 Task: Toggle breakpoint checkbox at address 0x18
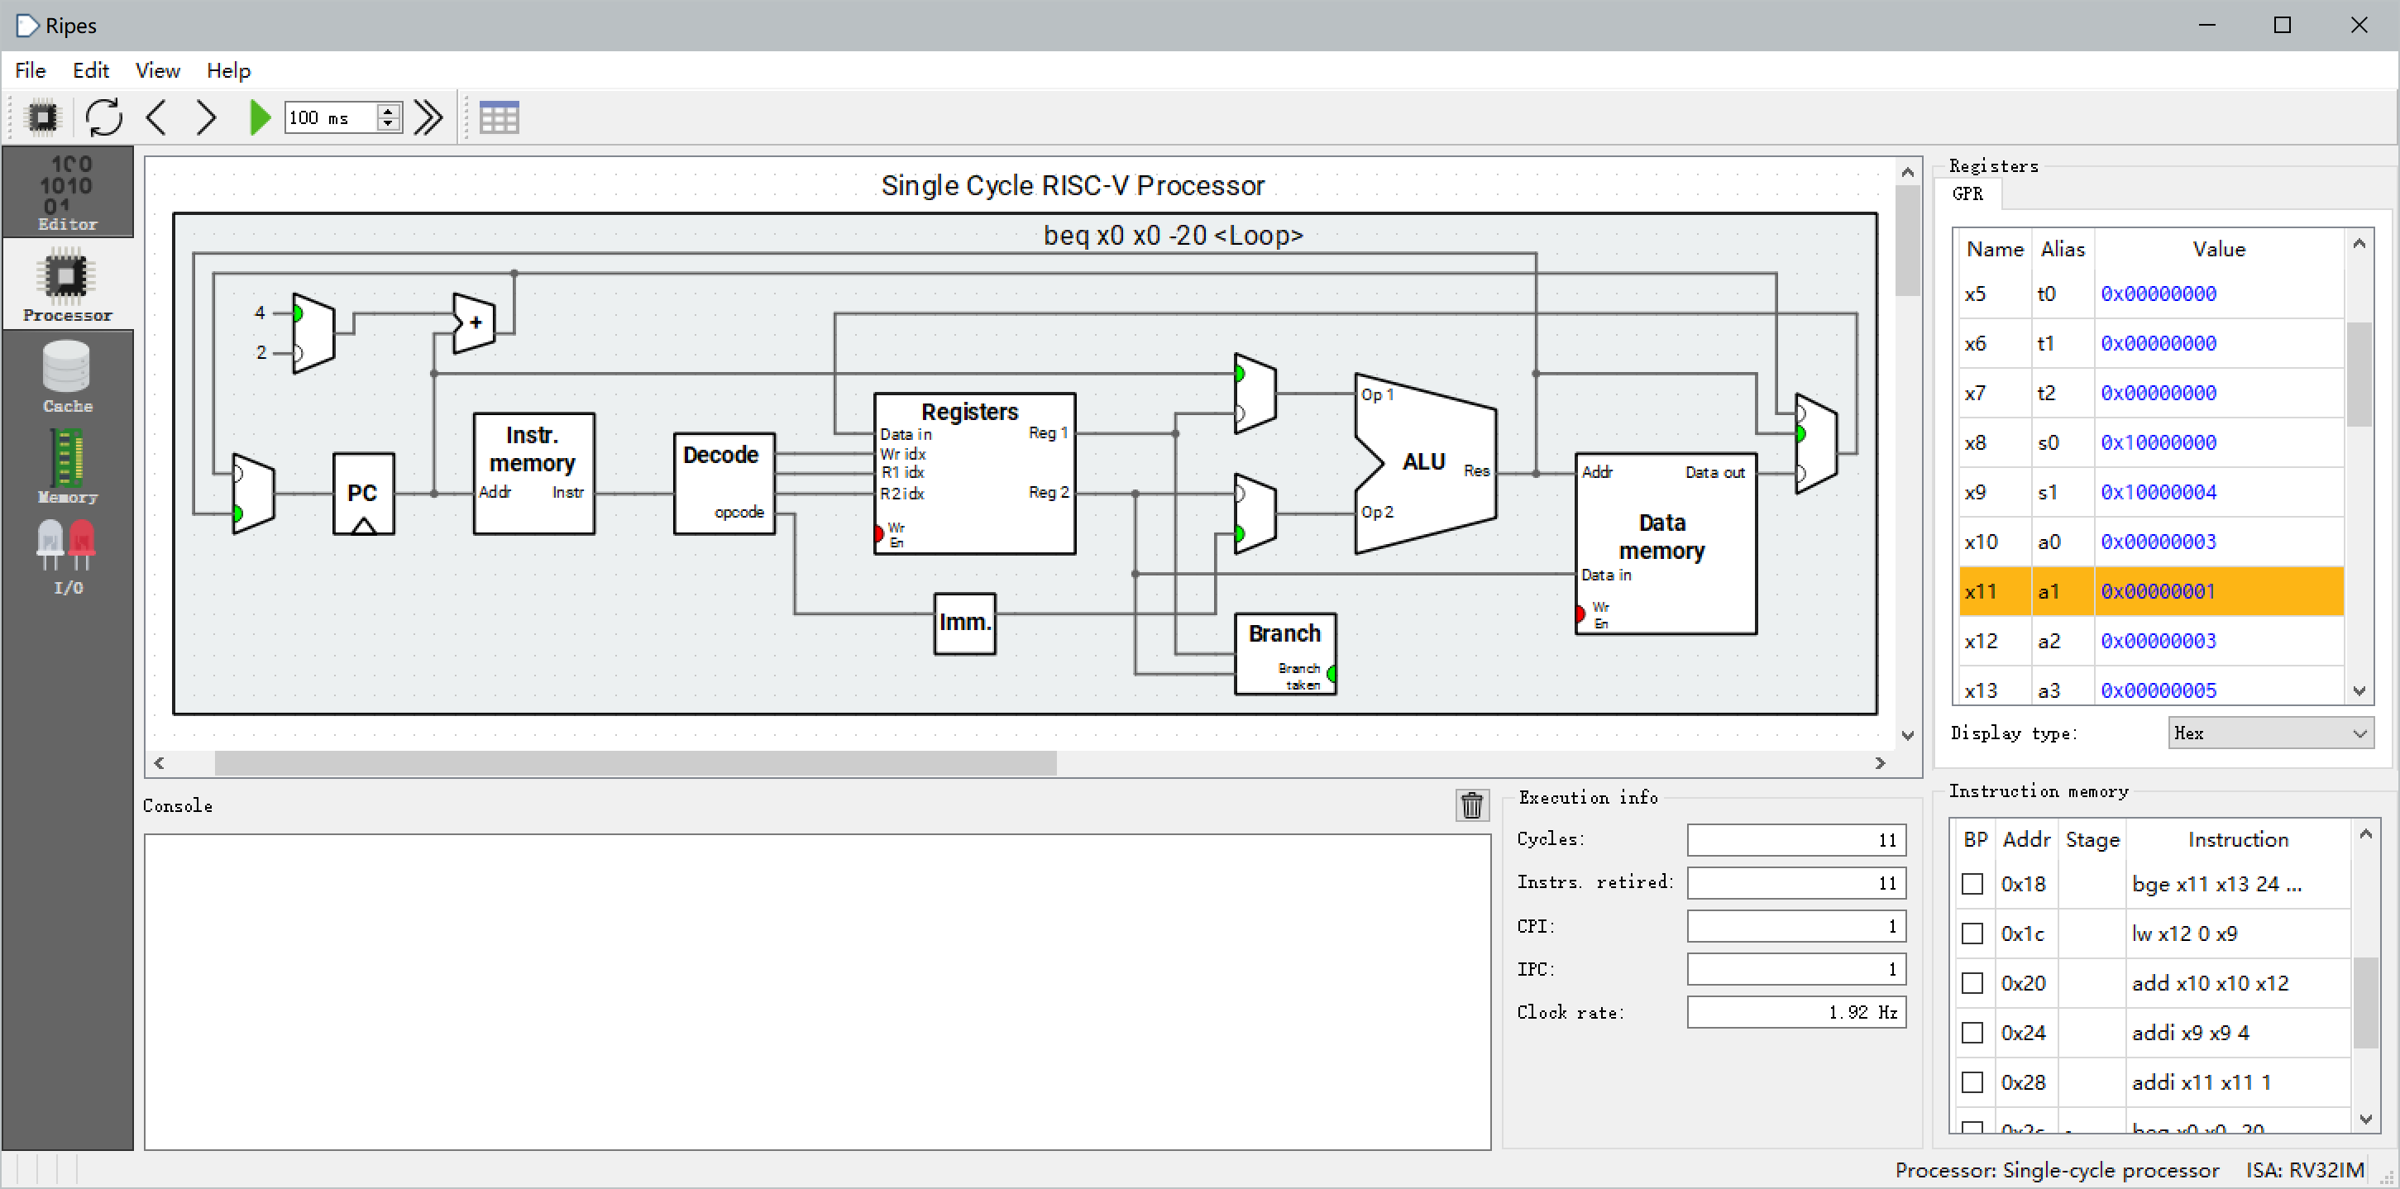1972,883
